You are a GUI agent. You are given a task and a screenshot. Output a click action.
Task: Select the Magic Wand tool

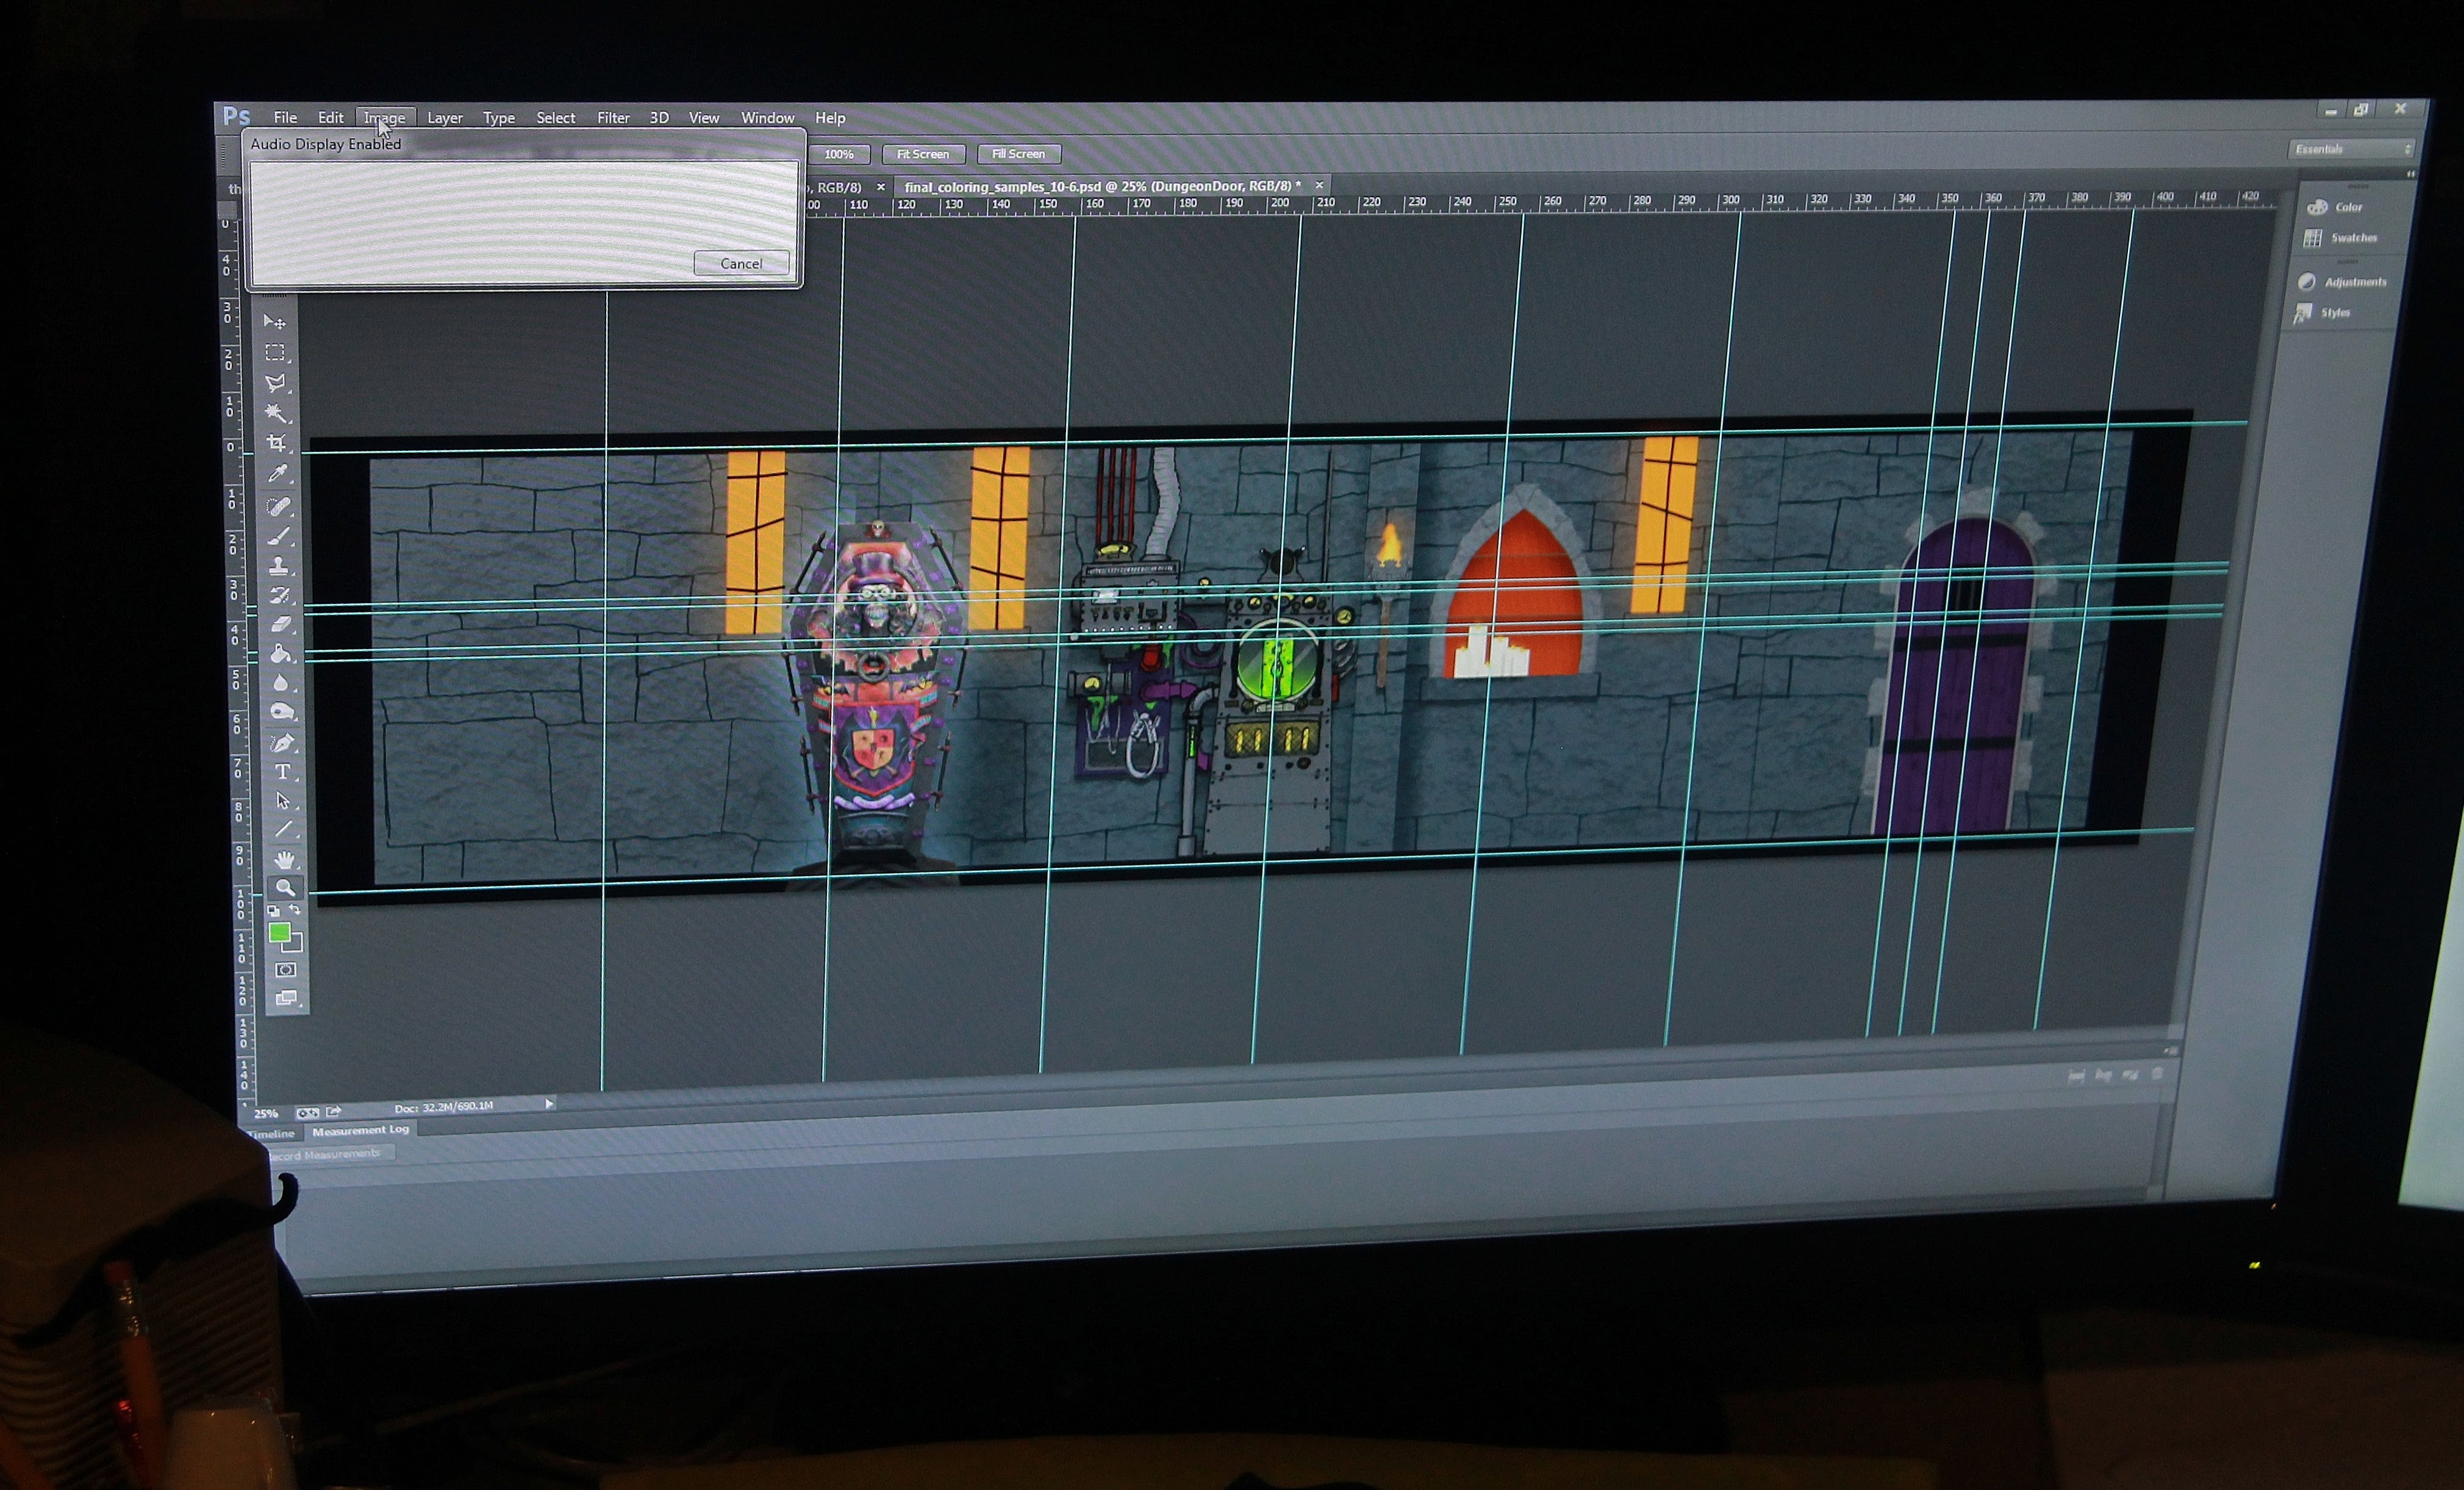pyautogui.click(x=276, y=412)
